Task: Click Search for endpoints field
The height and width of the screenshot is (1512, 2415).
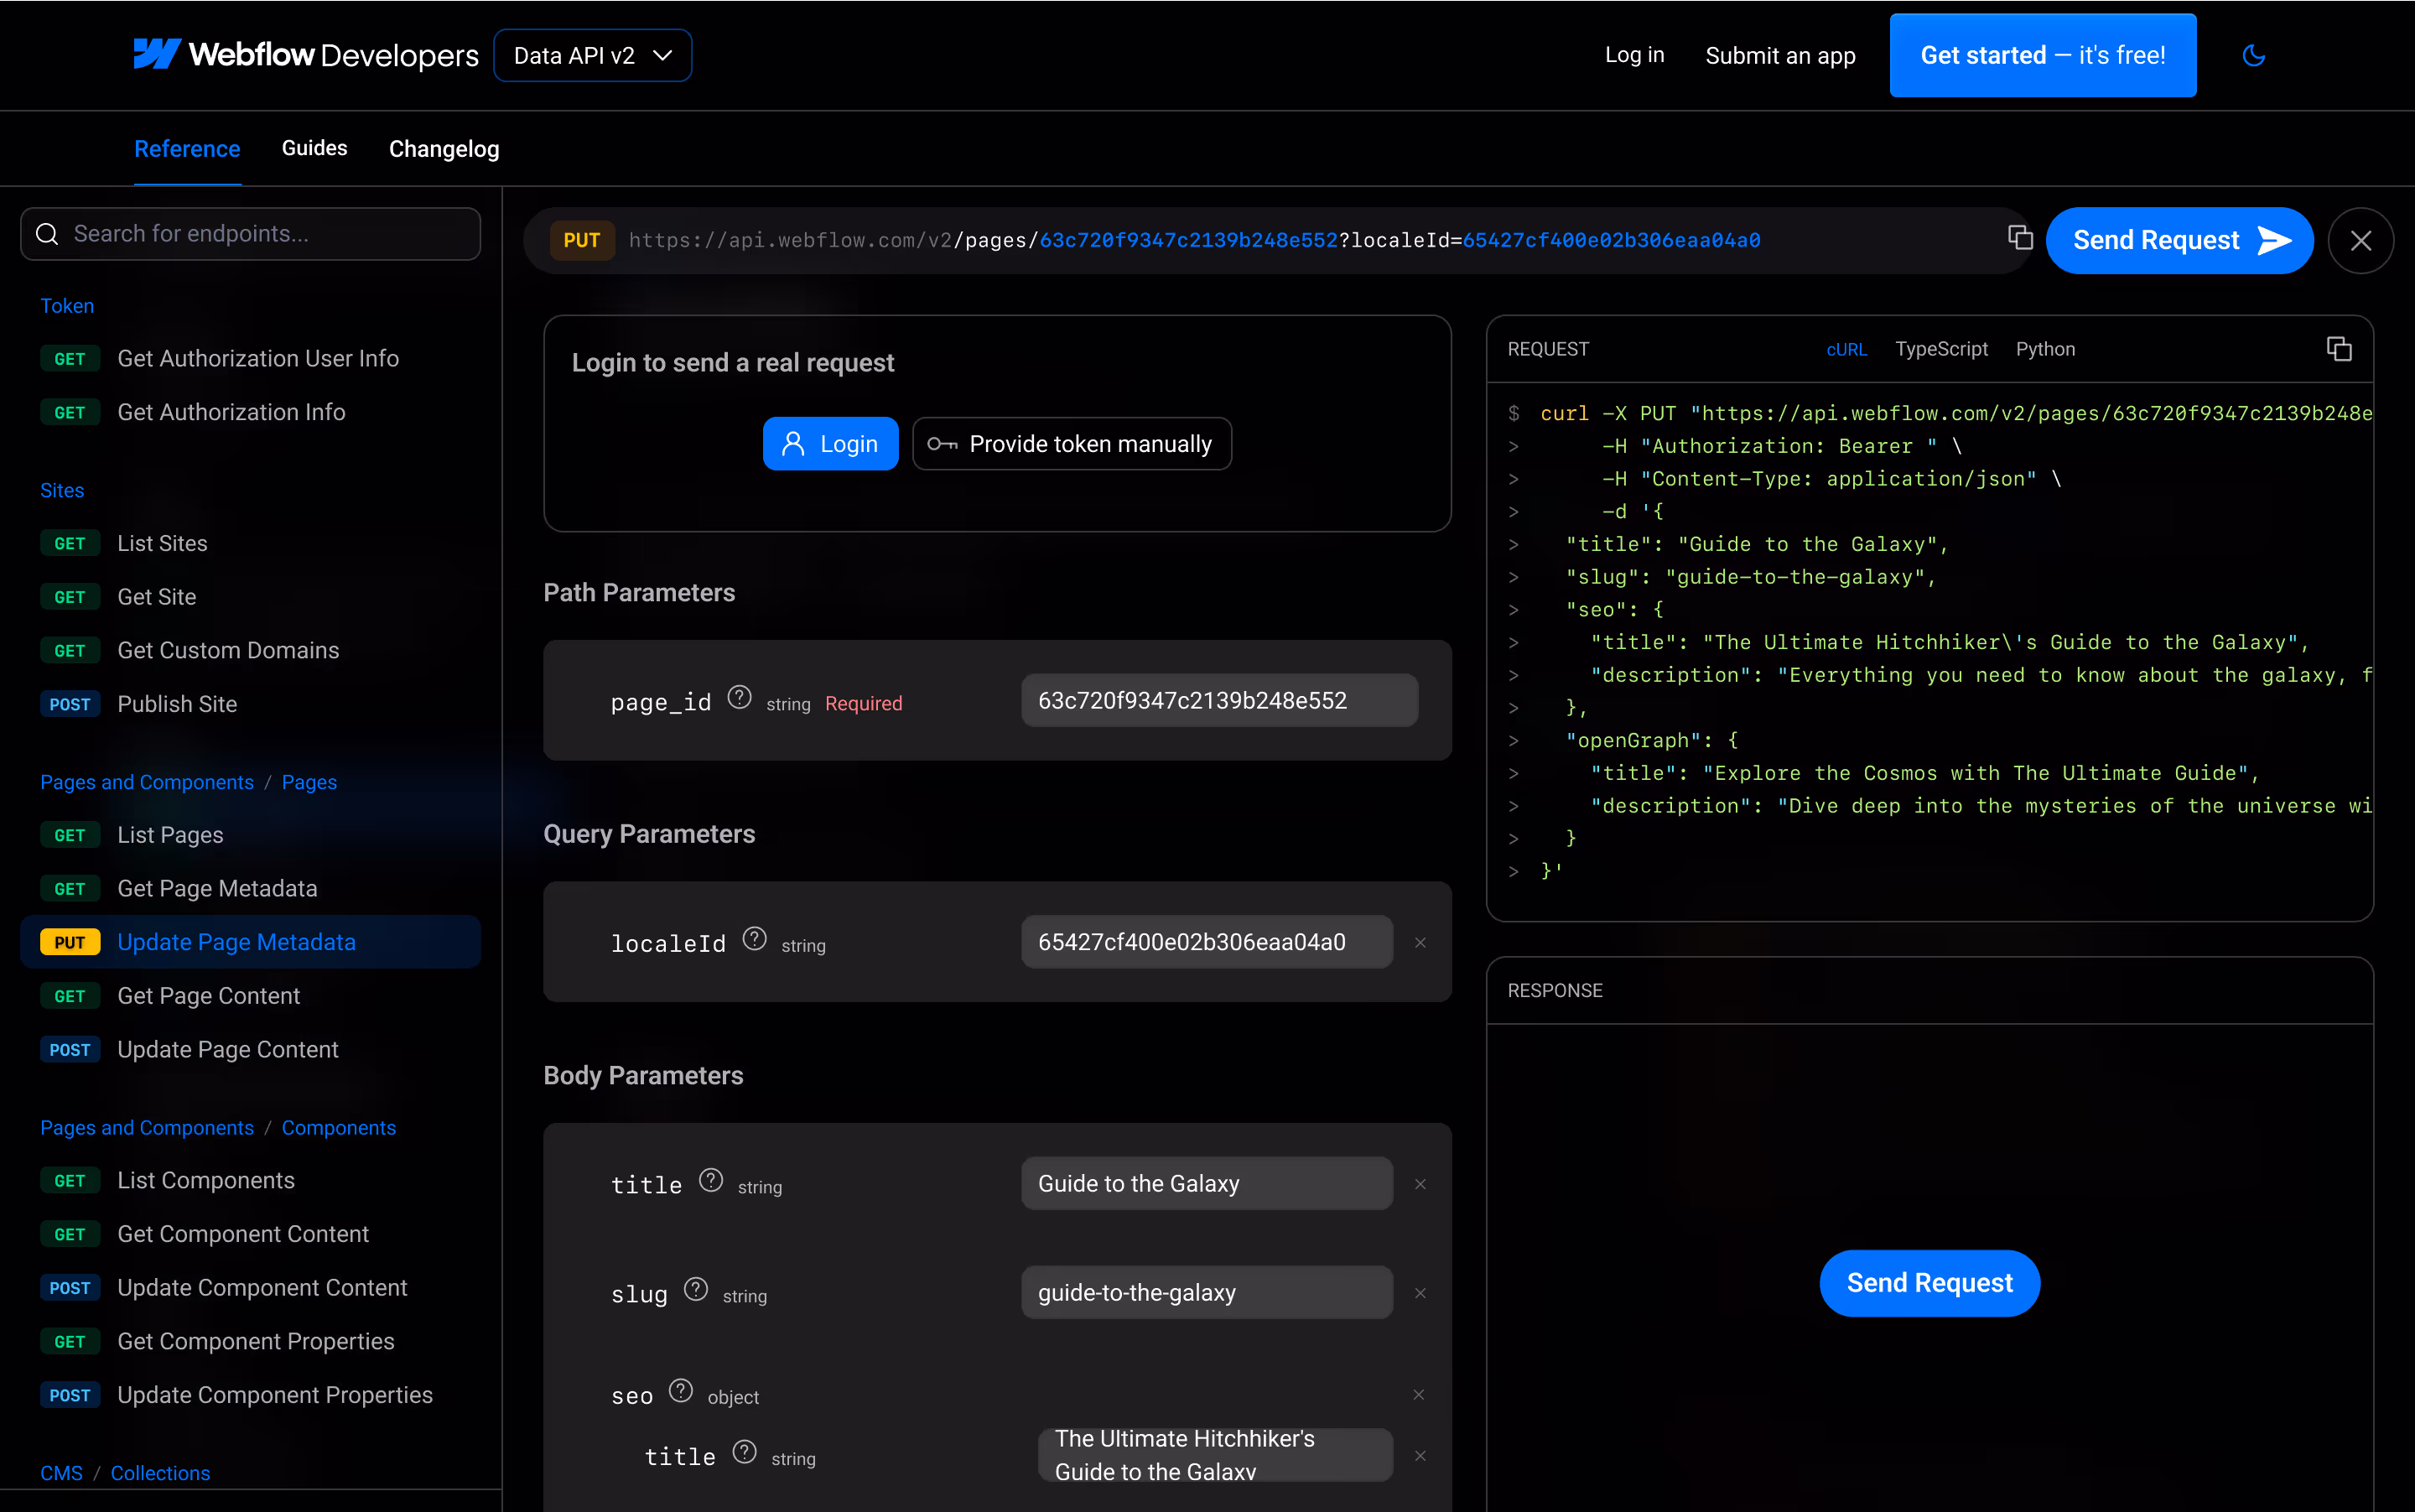Action: (250, 234)
